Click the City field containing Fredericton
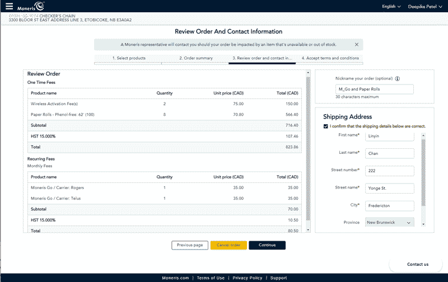Image resolution: width=448 pixels, height=282 pixels. [389, 206]
